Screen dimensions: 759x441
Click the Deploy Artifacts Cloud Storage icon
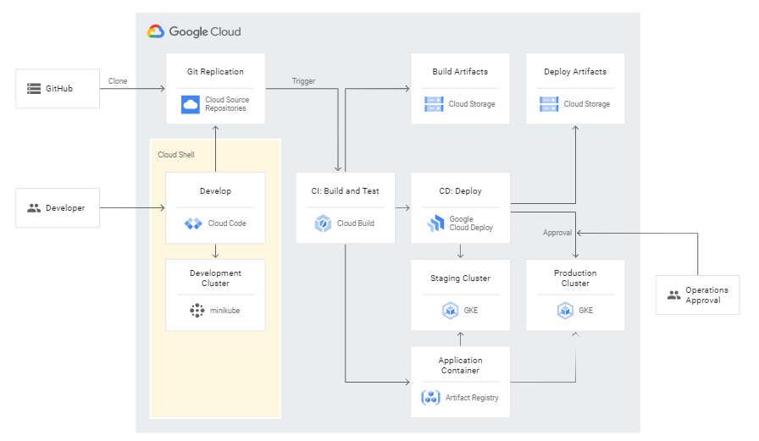(549, 104)
